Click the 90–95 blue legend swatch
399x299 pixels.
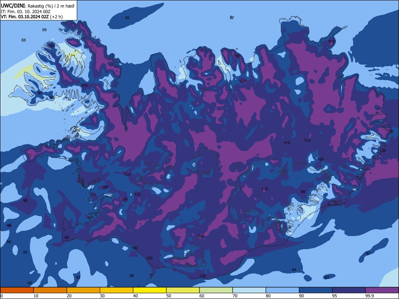click(x=316, y=290)
